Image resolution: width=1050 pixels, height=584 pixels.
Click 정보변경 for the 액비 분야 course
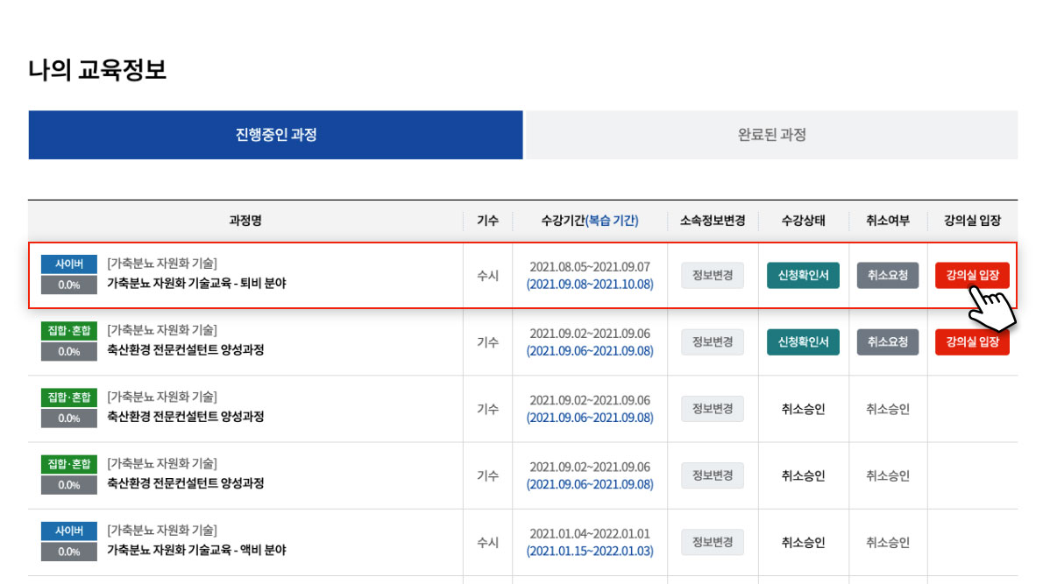coord(712,541)
